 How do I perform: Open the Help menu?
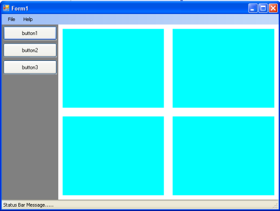tap(28, 19)
